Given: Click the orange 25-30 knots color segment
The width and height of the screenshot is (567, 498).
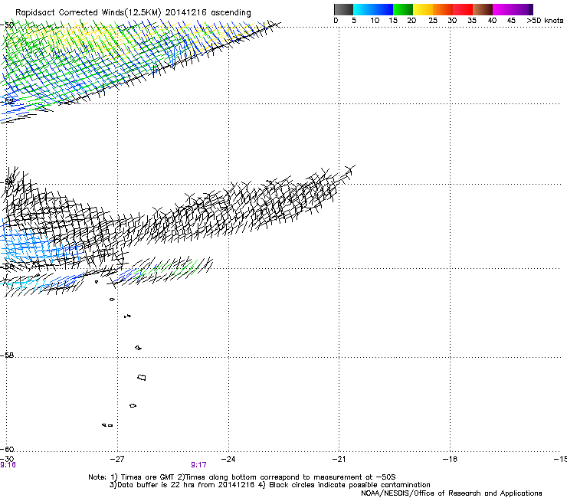Looking at the screenshot, I should pyautogui.click(x=443, y=9).
